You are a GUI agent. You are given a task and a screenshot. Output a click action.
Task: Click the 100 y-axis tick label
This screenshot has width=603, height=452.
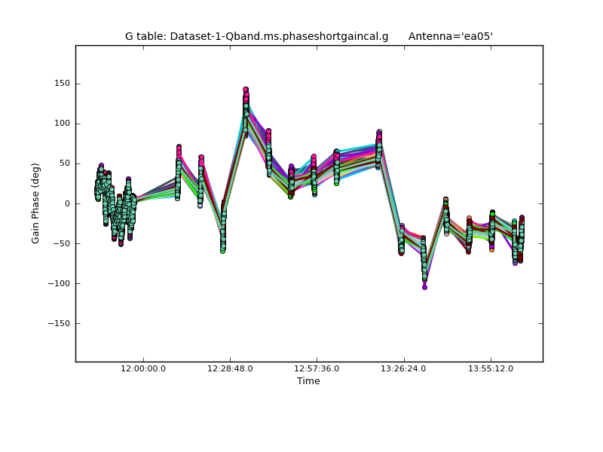click(x=63, y=124)
